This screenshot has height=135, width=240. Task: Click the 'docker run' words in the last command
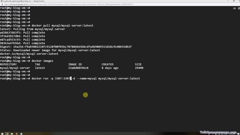pos(40,78)
